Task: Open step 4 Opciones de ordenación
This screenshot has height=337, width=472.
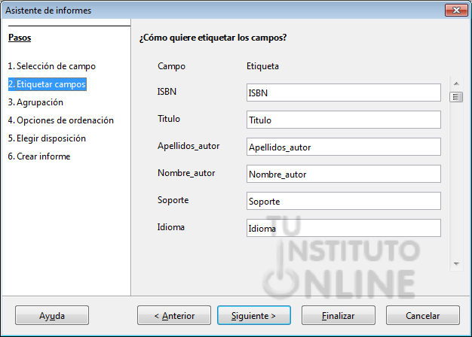Action: (x=61, y=120)
